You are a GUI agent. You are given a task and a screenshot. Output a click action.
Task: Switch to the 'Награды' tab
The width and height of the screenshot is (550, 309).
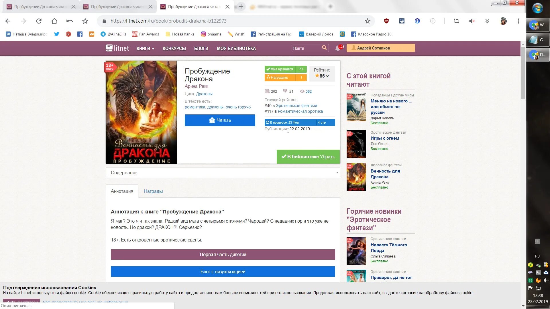pyautogui.click(x=153, y=191)
